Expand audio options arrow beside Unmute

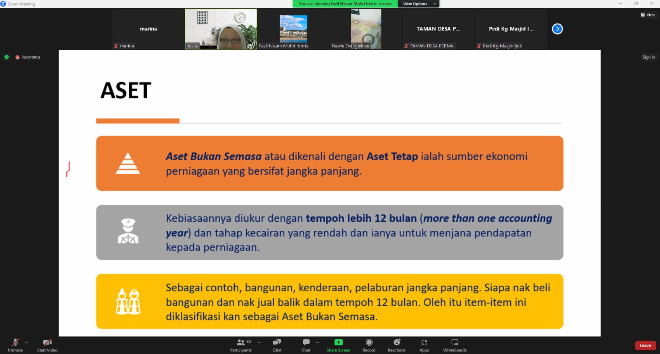pos(26,342)
